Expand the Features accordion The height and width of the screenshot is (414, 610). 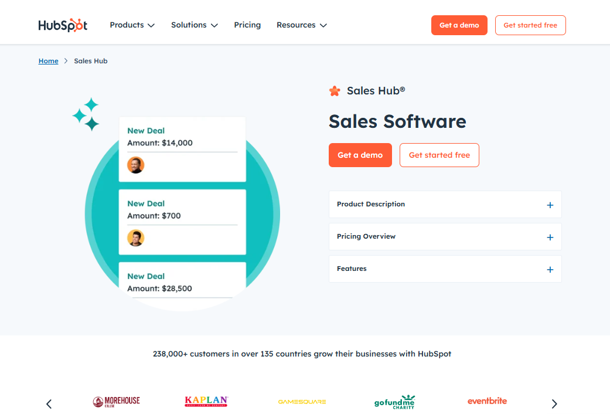click(445, 269)
